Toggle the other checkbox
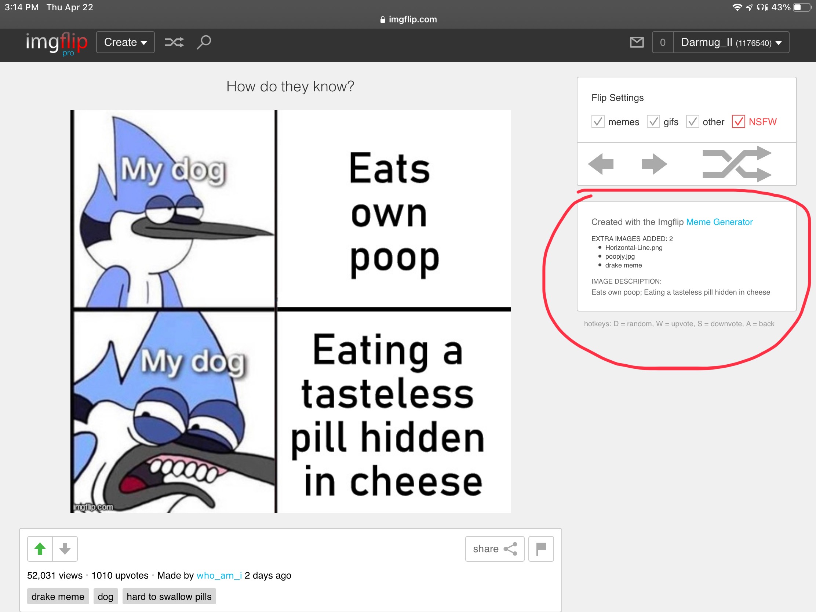 [692, 121]
